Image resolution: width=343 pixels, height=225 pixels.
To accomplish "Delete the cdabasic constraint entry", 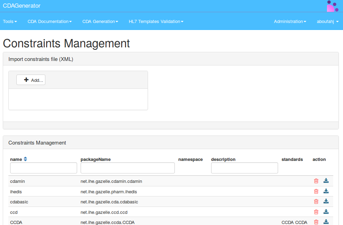I will tap(316, 201).
